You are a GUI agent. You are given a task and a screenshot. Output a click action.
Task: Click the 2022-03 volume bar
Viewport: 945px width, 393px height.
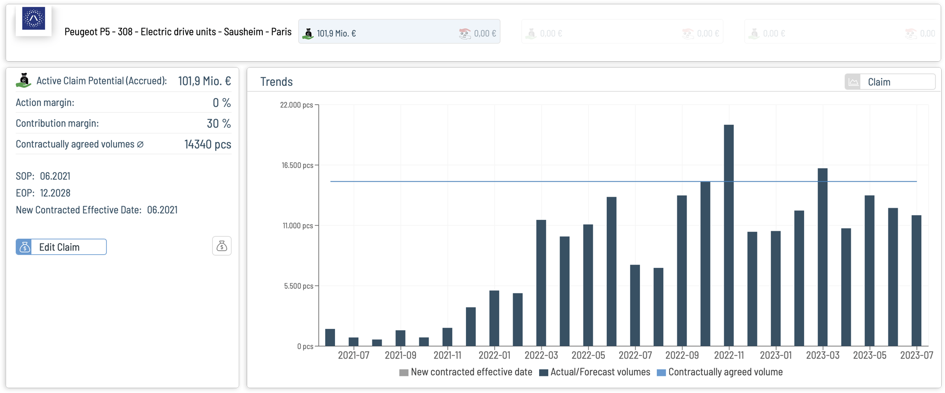point(541,283)
